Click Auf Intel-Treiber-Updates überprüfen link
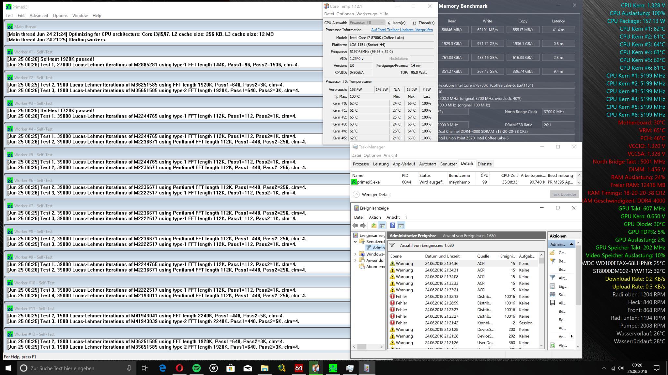This screenshot has width=668, height=375. [402, 30]
